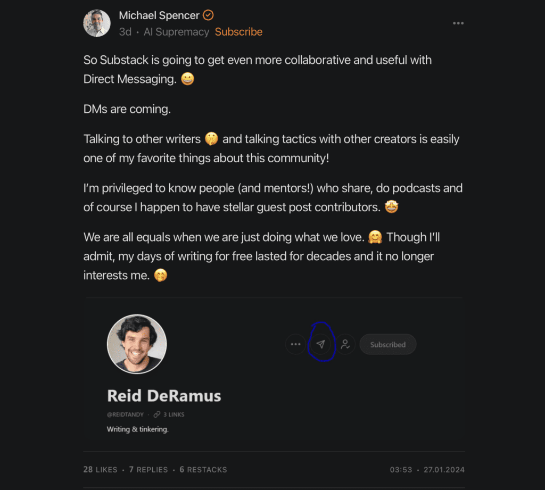Show the 6 RESTACKS list
Viewport: 545px width, 490px height.
point(203,470)
